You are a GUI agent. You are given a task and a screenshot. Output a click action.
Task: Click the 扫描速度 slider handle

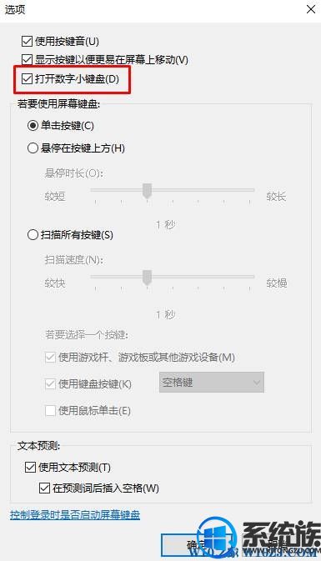click(147, 278)
